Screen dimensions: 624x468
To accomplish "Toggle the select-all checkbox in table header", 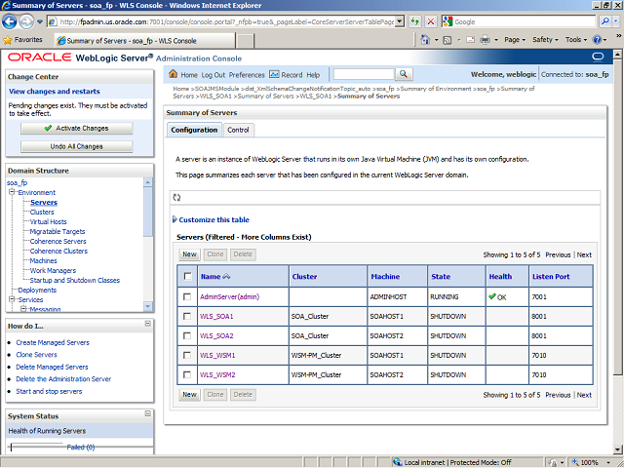I will (186, 277).
